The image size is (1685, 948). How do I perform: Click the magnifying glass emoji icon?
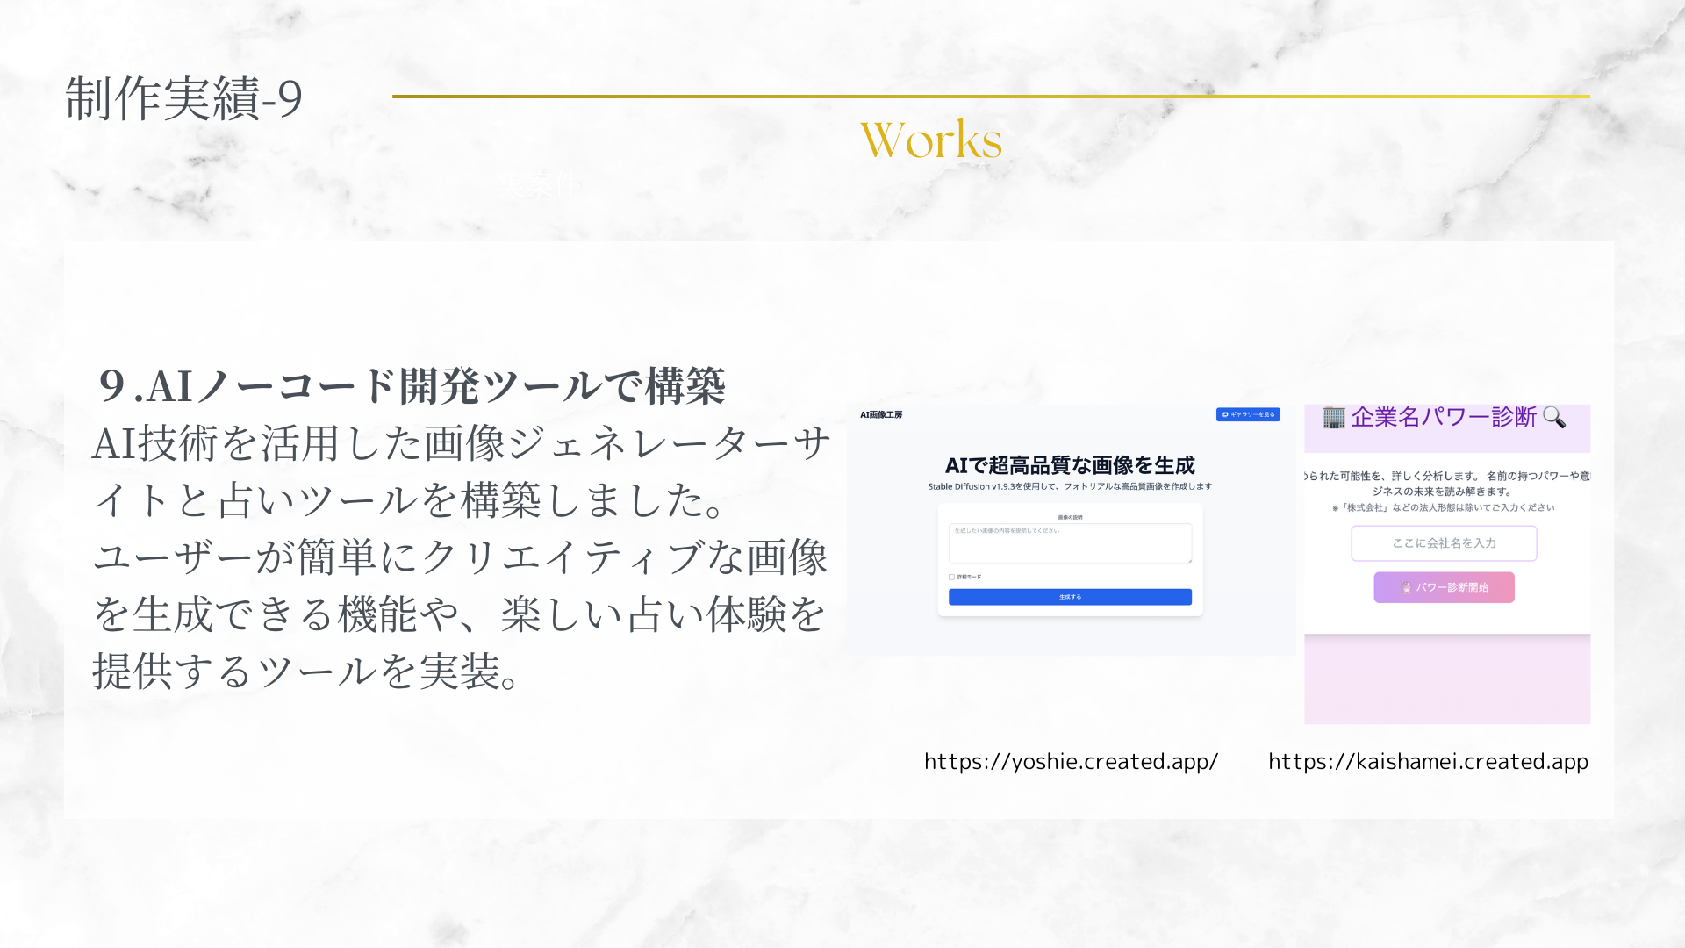1553,417
